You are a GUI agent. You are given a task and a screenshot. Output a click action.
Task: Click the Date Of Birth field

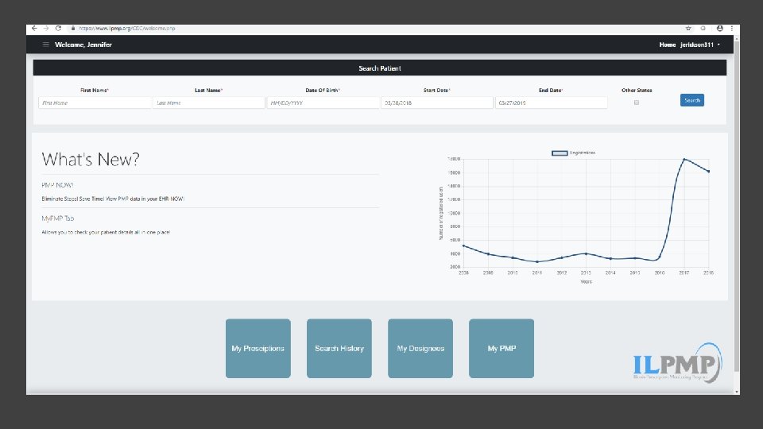pyautogui.click(x=323, y=102)
